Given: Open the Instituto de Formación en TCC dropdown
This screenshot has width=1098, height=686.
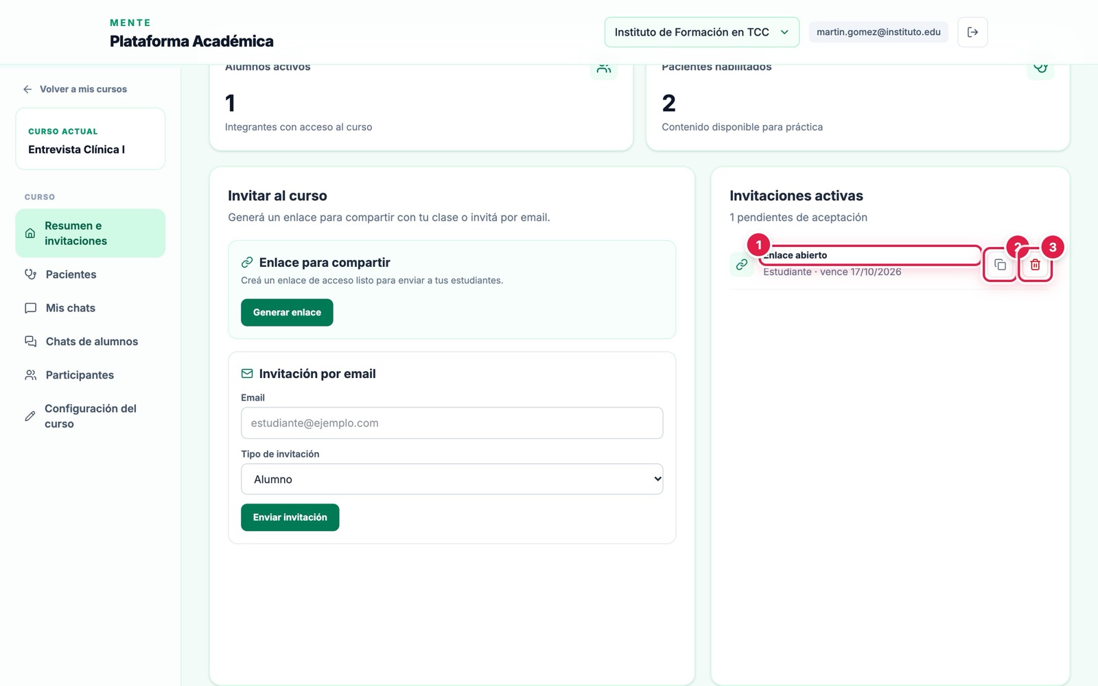Looking at the screenshot, I should pyautogui.click(x=701, y=32).
